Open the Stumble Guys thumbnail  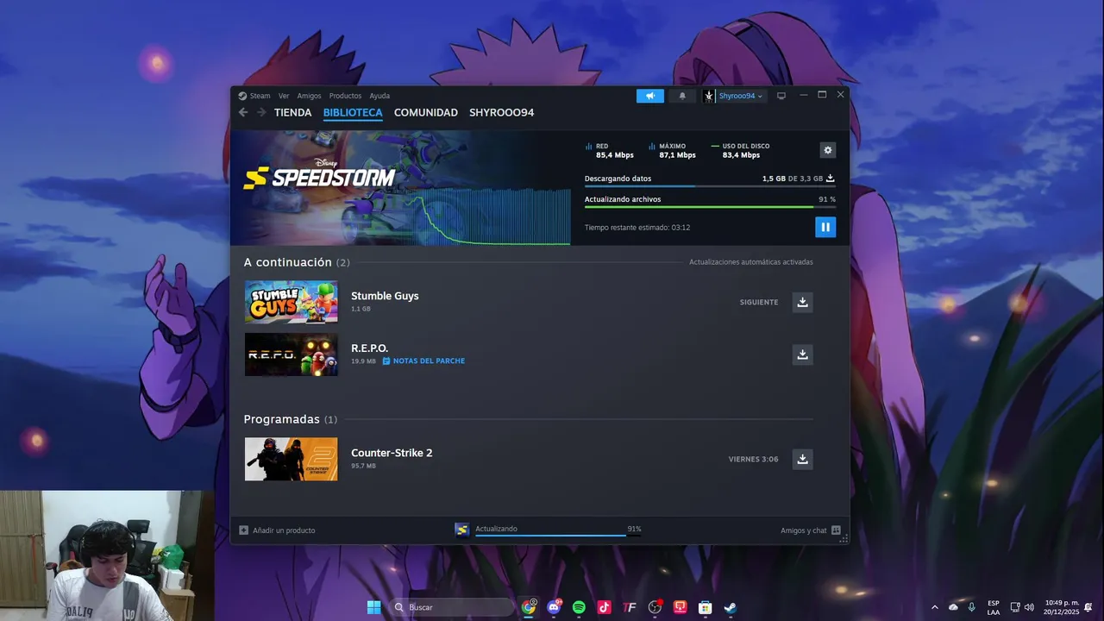pos(291,302)
